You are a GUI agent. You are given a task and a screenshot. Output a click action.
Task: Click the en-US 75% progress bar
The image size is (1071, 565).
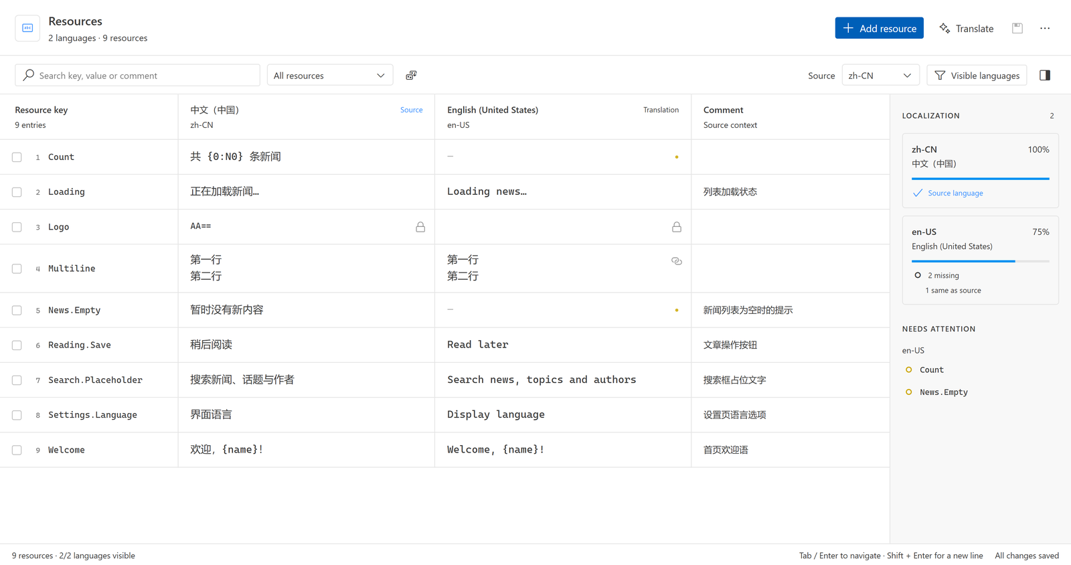point(981,261)
